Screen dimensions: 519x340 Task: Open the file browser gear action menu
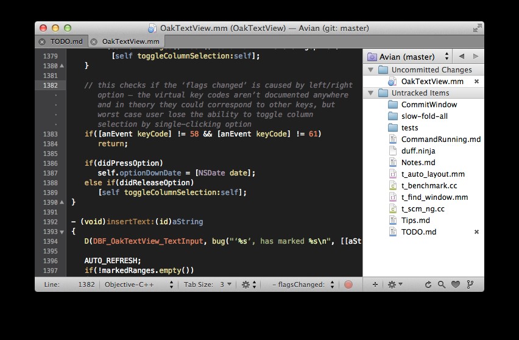(x=394, y=285)
